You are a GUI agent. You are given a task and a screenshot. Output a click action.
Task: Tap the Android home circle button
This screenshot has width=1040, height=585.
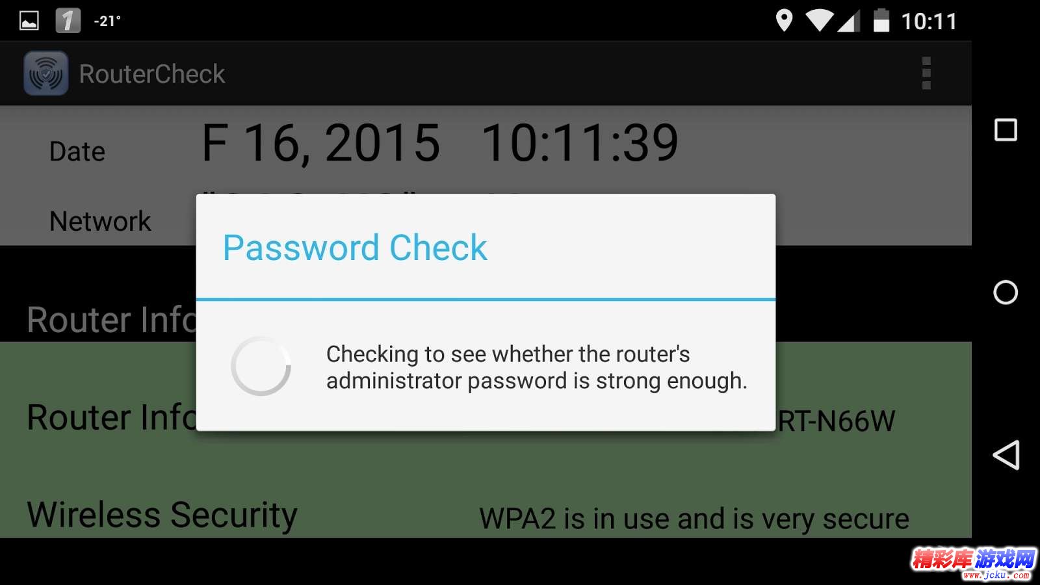(x=1006, y=292)
